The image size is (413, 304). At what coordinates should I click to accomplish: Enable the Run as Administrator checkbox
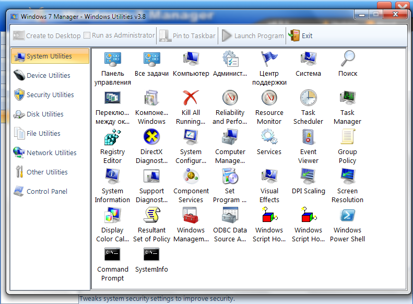87,36
